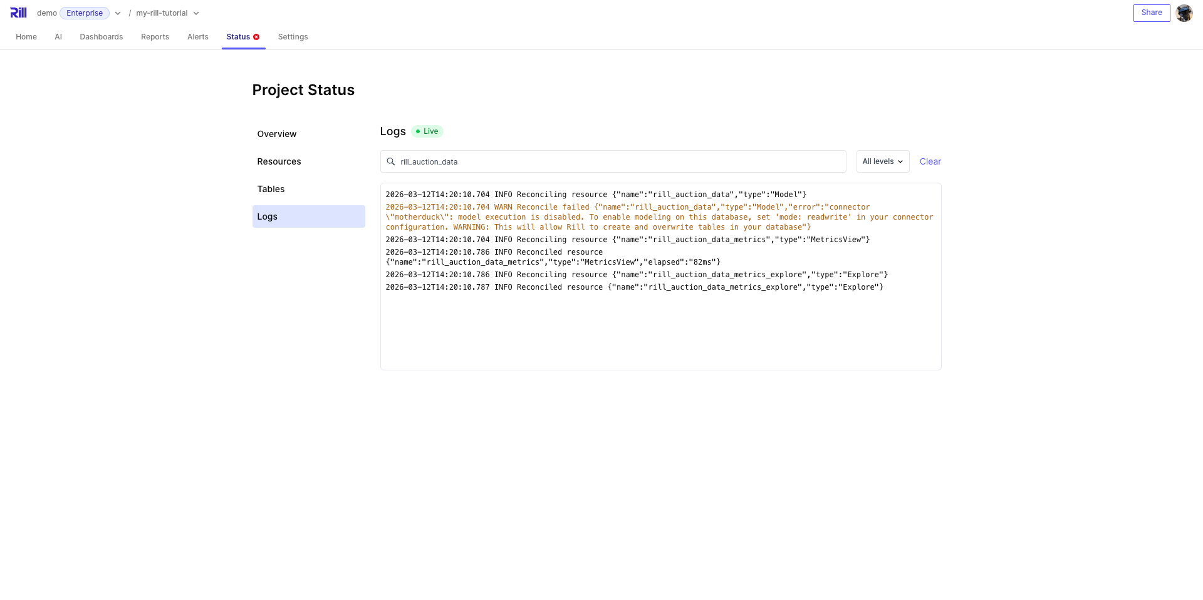This screenshot has height=600, width=1203.
Task: Switch to the Alerts tab
Action: (x=198, y=37)
